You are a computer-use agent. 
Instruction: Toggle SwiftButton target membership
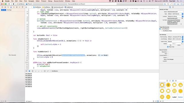pos(160,29)
